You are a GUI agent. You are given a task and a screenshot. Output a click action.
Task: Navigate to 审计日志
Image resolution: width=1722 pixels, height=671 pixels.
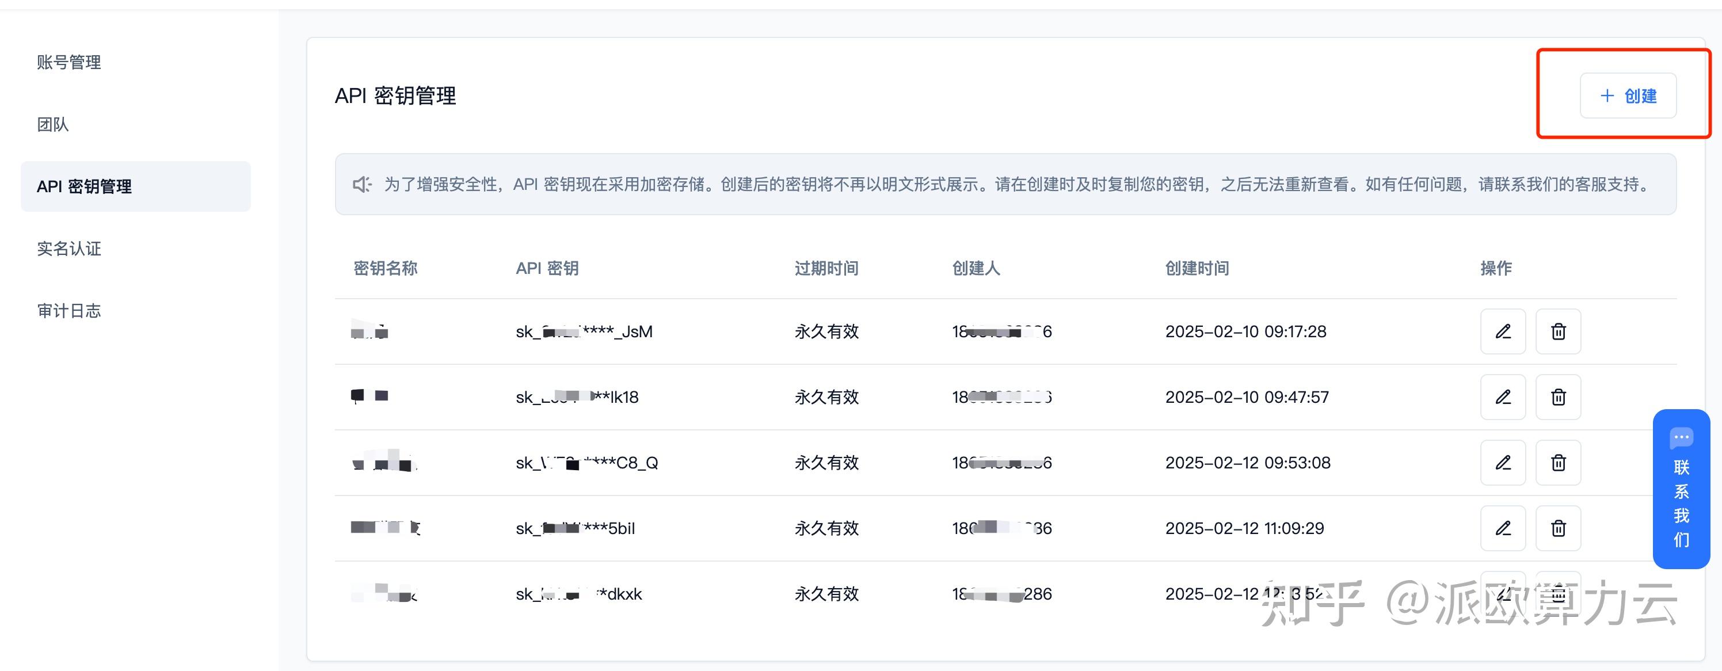coord(69,311)
